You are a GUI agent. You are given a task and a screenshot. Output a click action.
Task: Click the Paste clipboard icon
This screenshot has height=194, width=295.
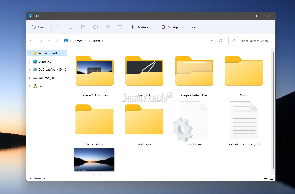pyautogui.click(x=83, y=27)
